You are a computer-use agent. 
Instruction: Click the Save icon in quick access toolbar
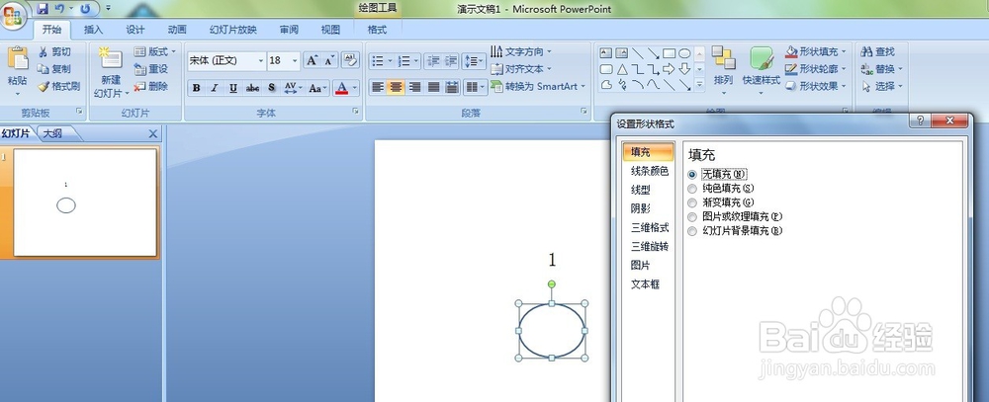coord(43,9)
